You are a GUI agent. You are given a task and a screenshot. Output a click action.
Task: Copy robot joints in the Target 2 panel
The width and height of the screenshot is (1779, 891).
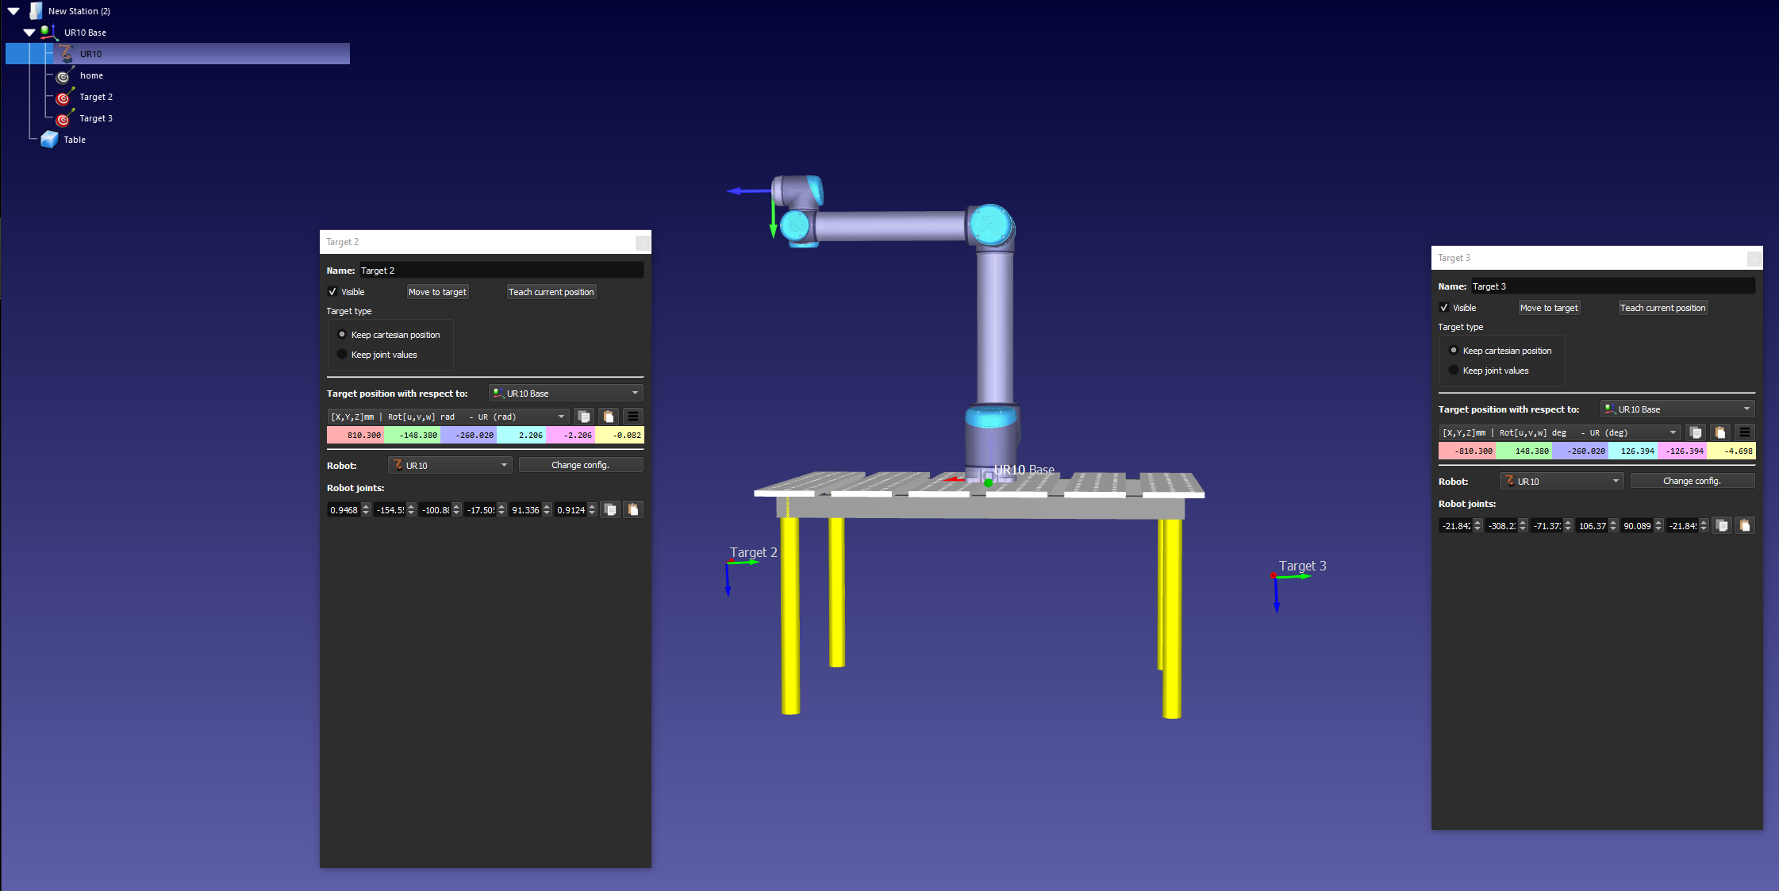(610, 510)
